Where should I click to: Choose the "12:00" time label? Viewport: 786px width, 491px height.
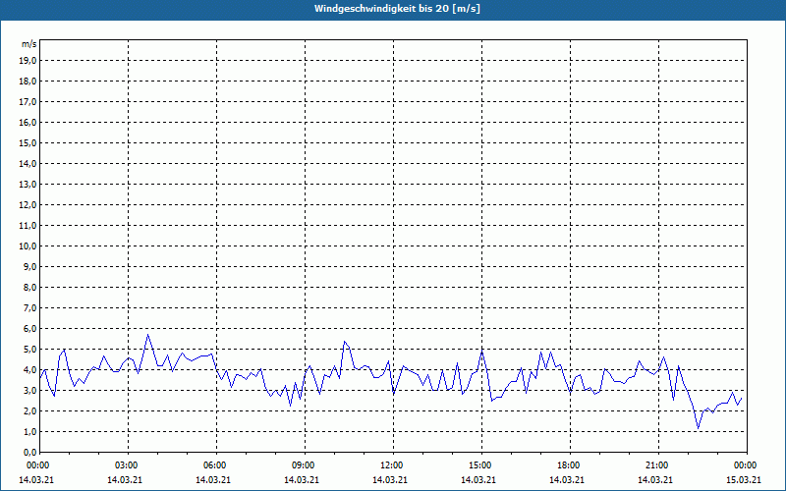click(x=392, y=465)
